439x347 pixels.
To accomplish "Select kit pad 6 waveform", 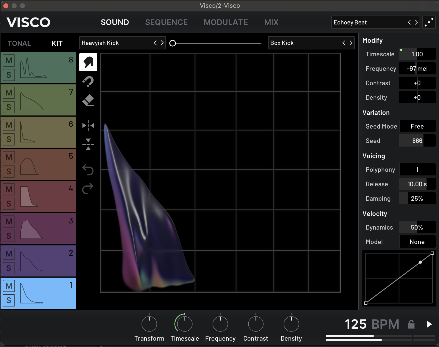I will point(28,132).
